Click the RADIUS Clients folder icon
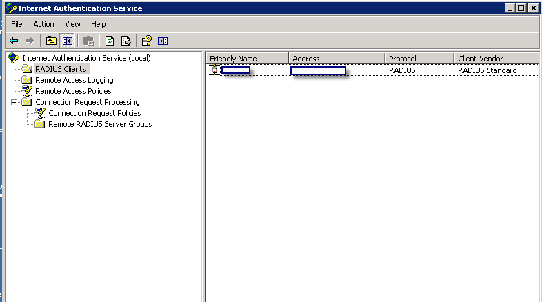The image size is (542, 302). tap(27, 69)
